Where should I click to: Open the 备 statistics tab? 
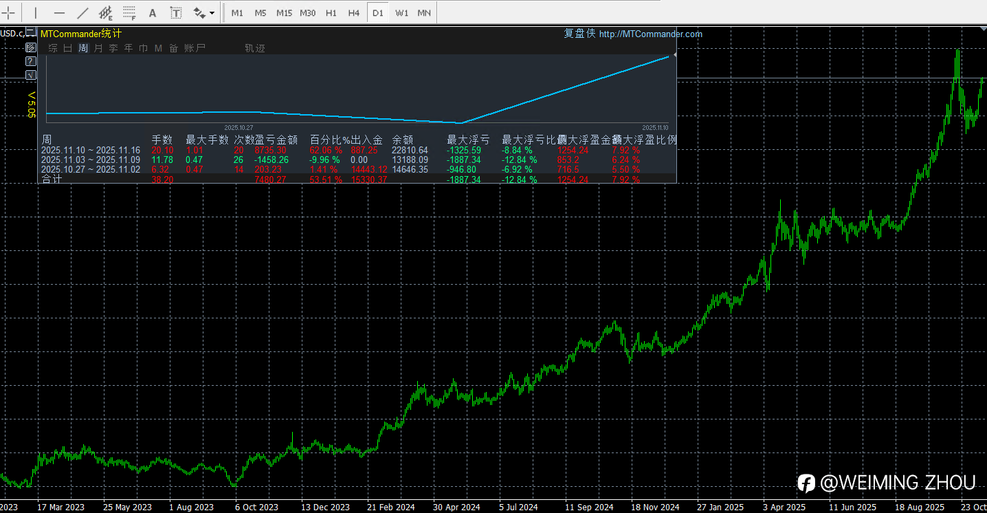click(x=174, y=48)
